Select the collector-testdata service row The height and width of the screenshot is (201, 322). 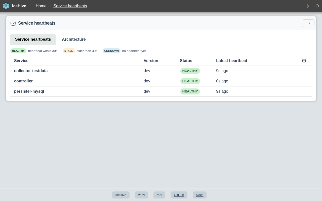pyautogui.click(x=161, y=71)
